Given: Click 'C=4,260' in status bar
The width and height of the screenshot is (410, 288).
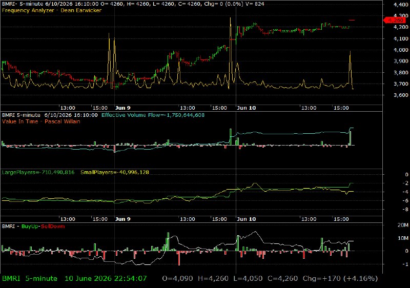Looking at the screenshot, I should pyautogui.click(x=283, y=279).
